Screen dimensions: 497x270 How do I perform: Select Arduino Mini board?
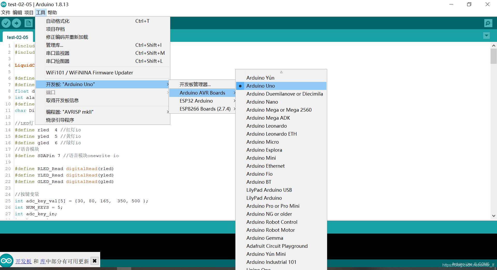(x=281, y=158)
